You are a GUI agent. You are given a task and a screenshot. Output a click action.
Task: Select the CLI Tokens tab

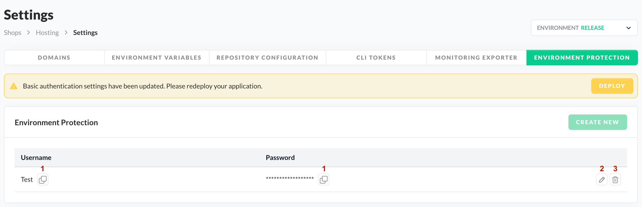click(376, 58)
